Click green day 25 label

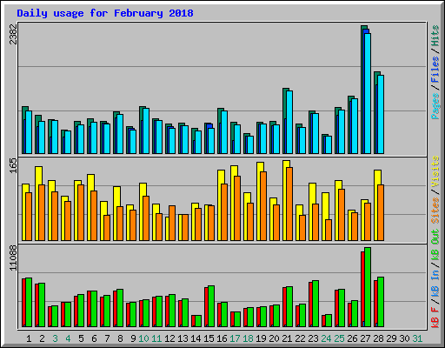339,338
